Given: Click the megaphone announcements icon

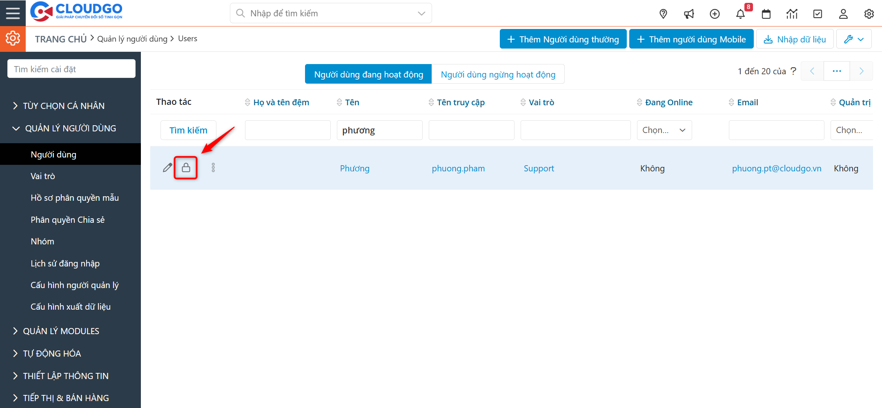Looking at the screenshot, I should point(689,13).
